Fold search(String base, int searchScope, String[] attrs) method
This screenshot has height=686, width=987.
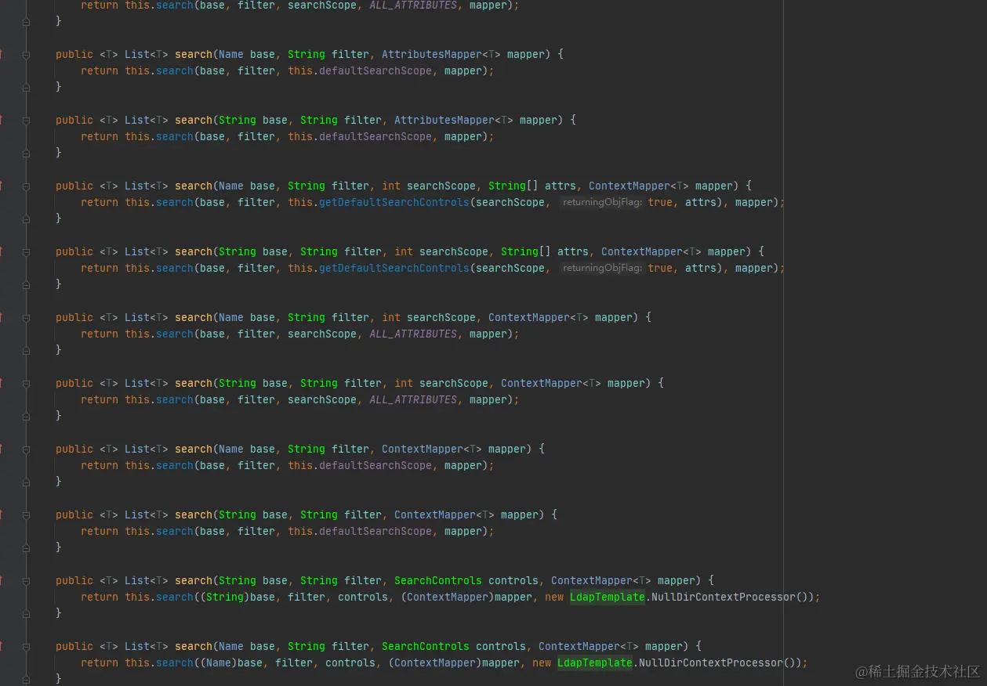click(x=27, y=252)
